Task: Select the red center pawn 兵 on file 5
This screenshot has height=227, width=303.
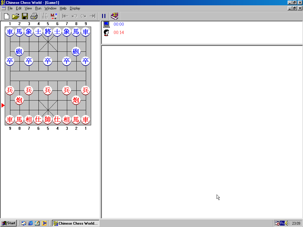Action: 48,90
